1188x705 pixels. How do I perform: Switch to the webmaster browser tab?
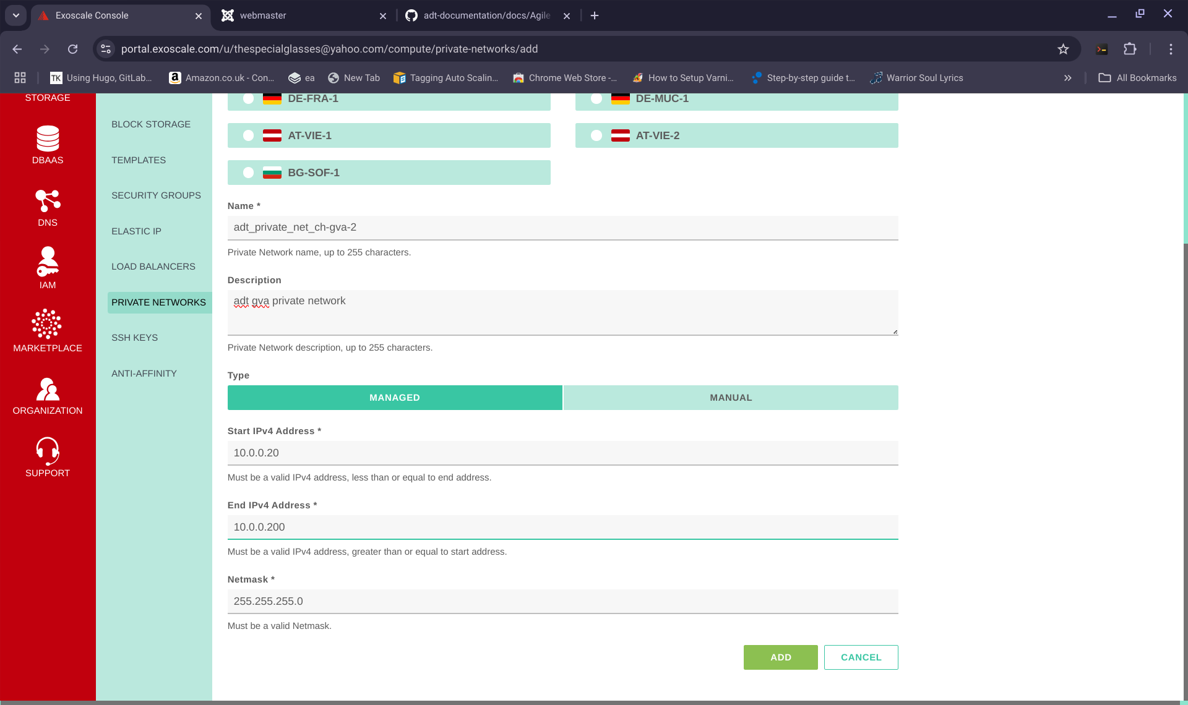[x=303, y=15]
